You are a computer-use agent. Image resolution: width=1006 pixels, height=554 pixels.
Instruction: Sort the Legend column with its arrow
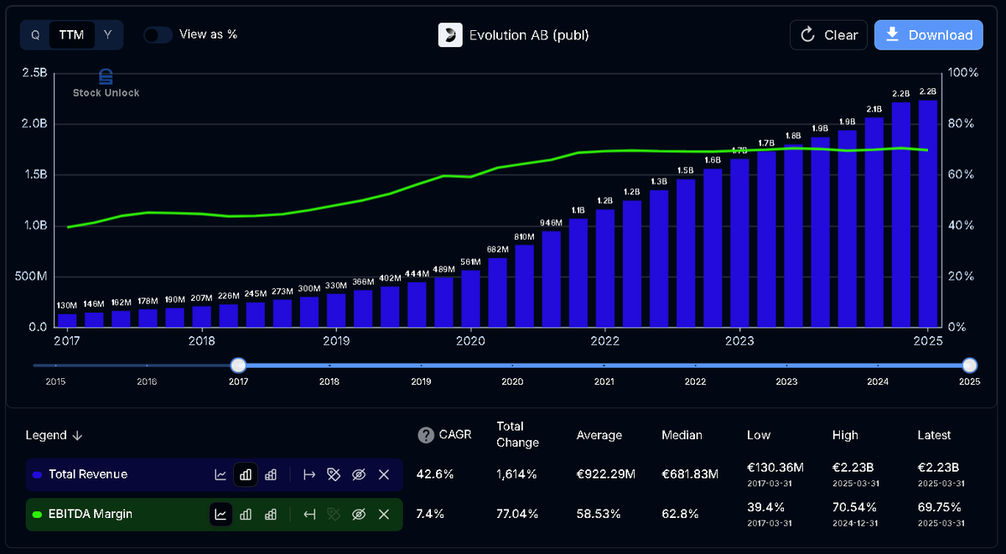click(77, 435)
